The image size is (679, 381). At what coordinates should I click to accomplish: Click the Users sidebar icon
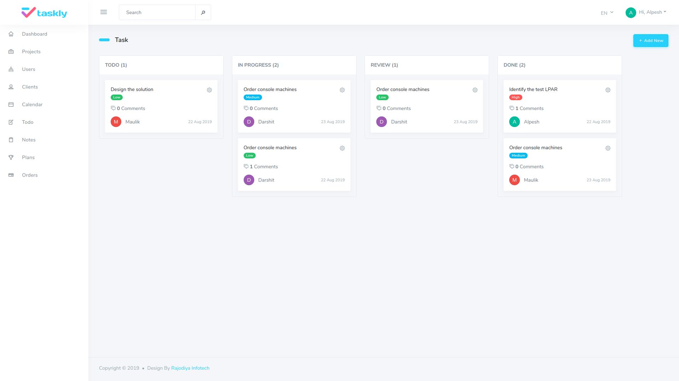[x=11, y=69]
